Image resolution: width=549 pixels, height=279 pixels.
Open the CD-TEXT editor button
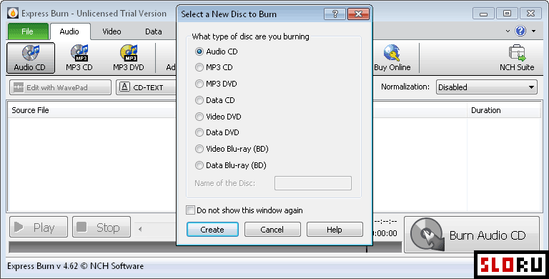147,87
